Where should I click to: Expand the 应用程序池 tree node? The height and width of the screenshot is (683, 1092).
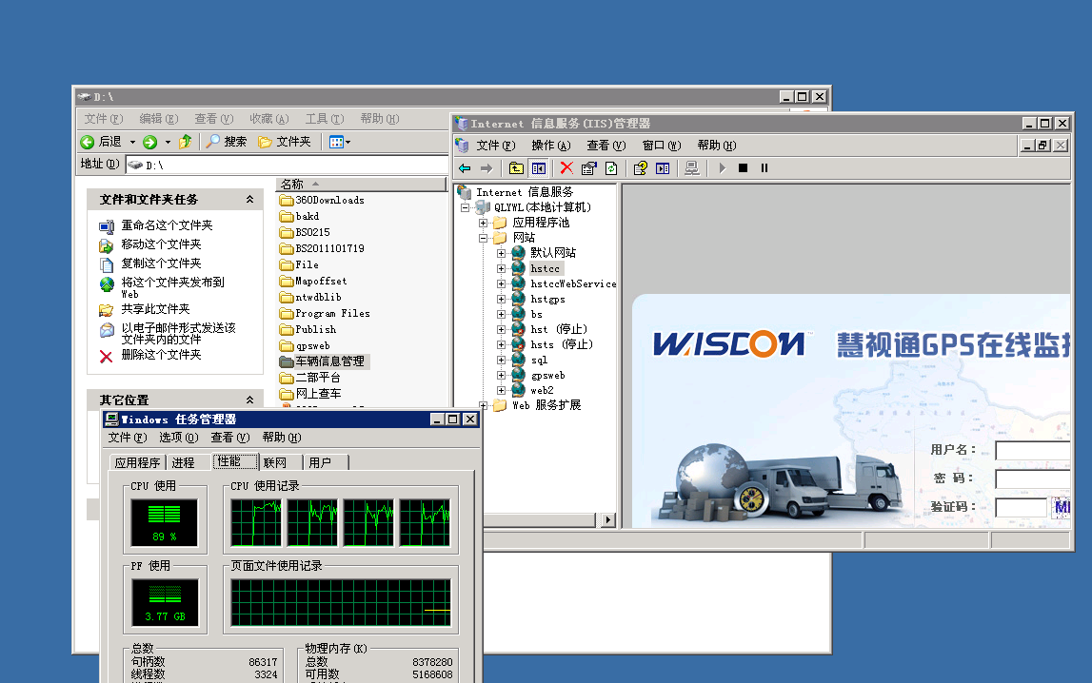[483, 224]
